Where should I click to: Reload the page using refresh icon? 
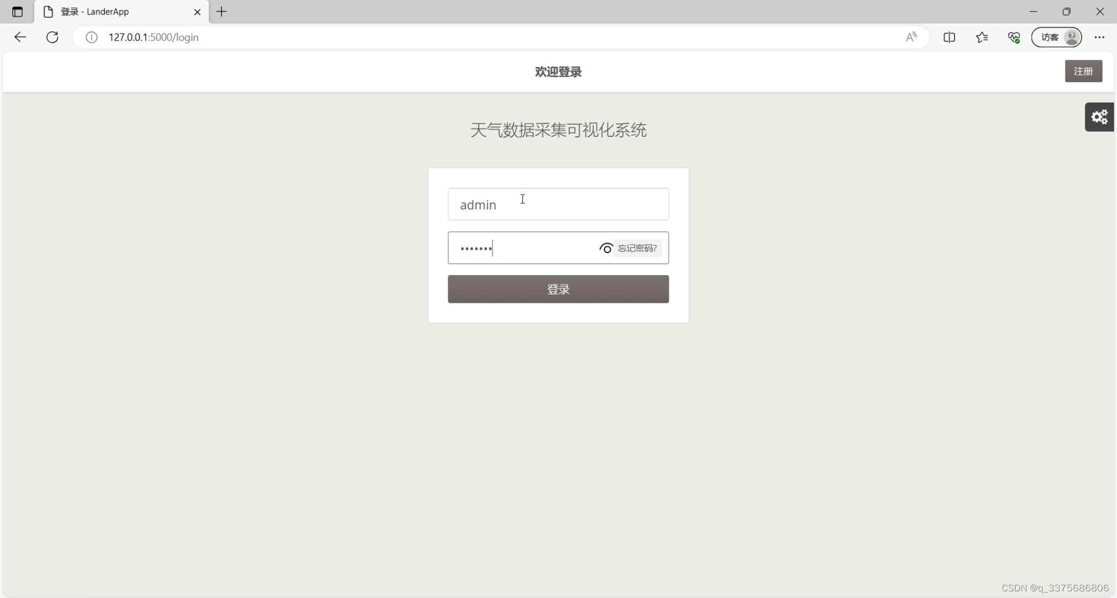[52, 37]
